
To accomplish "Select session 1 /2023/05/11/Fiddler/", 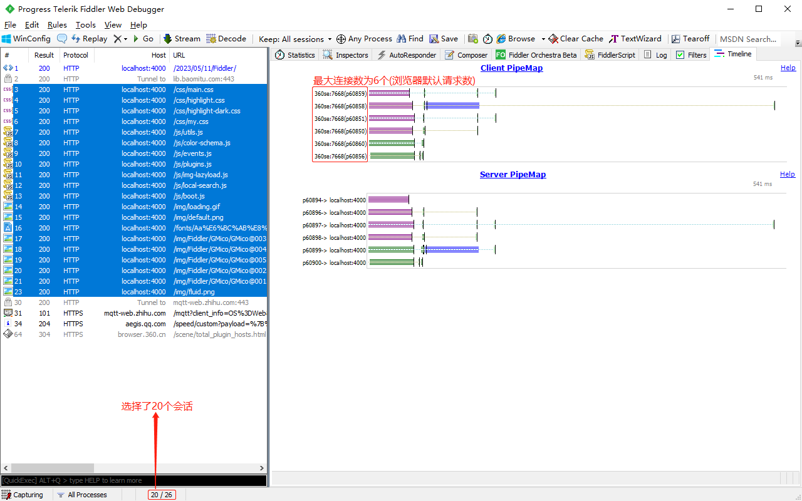I will [x=134, y=68].
